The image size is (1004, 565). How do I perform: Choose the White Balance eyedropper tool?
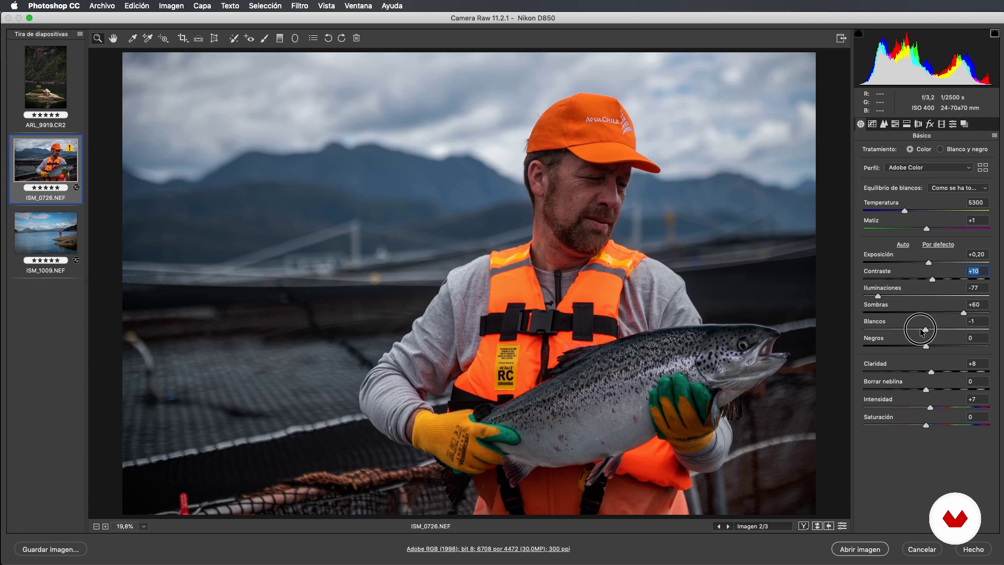(133, 38)
